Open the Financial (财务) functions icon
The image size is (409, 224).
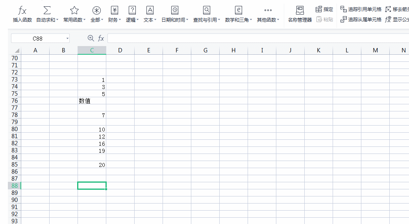(115, 10)
